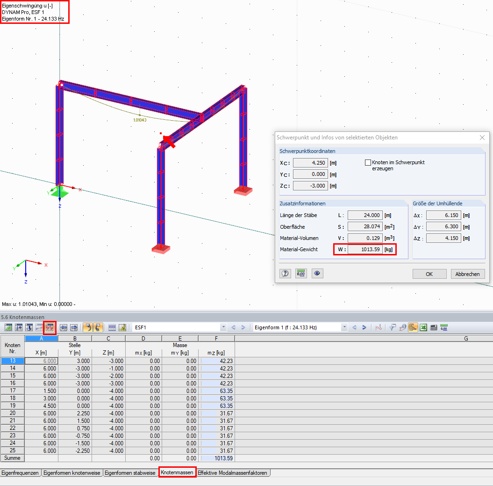
Task: Select the Material-Gewicht W value field
Action: (364, 249)
